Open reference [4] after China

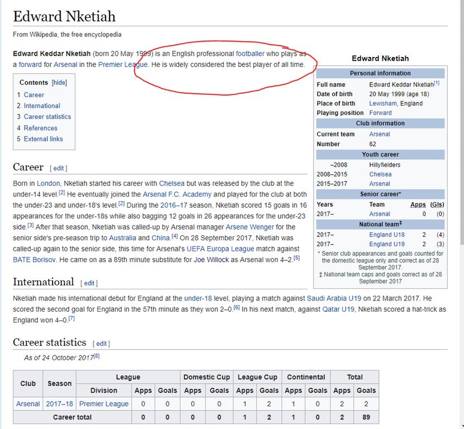(x=174, y=236)
